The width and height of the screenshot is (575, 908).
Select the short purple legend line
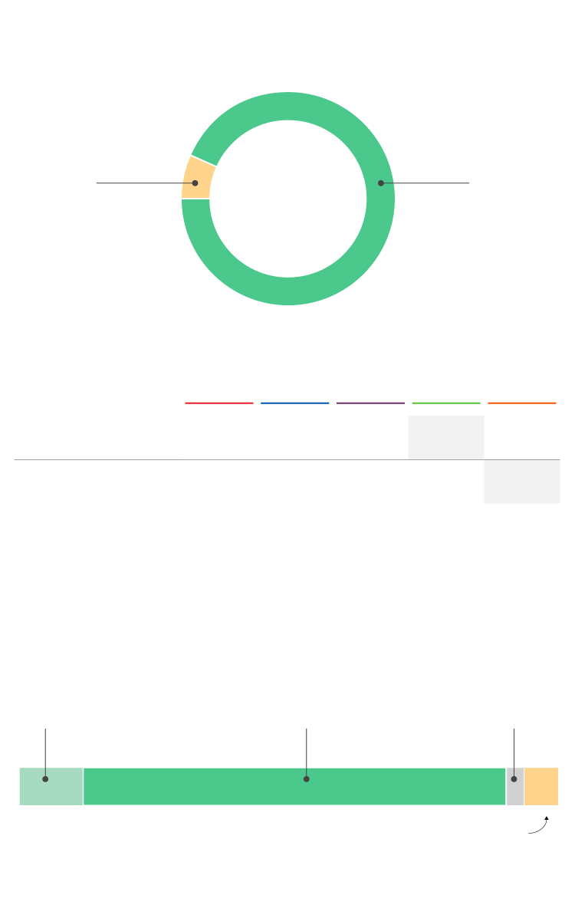[x=370, y=403]
